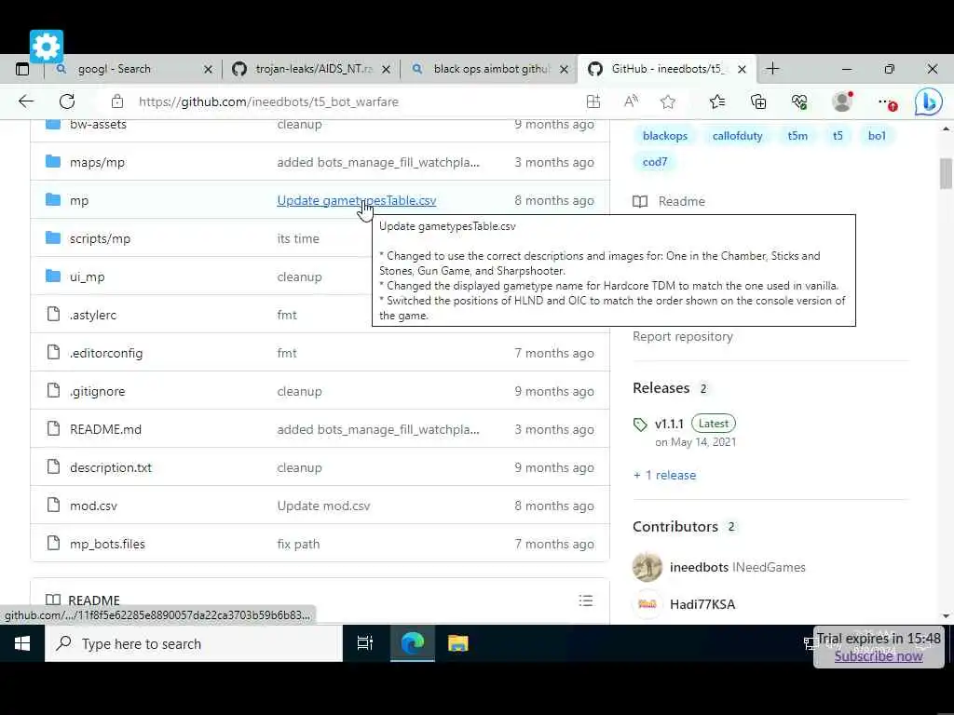Click the Windows taskbar search box
954x715 pixels.
[x=194, y=643]
